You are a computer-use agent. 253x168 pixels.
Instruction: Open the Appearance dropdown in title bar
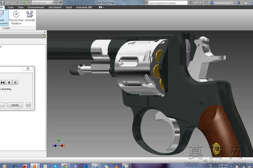[42, 3]
